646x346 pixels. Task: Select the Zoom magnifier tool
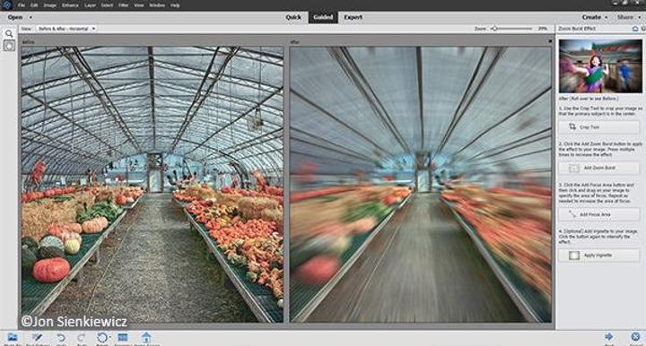9,34
